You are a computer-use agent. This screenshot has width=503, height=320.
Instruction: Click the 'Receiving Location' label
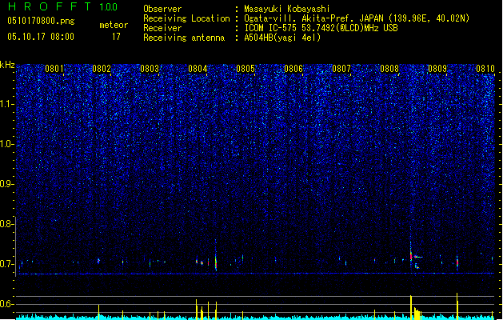pos(186,18)
